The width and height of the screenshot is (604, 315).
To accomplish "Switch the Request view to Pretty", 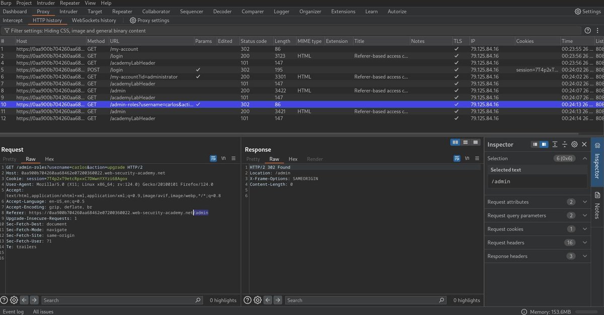I will click(10, 159).
